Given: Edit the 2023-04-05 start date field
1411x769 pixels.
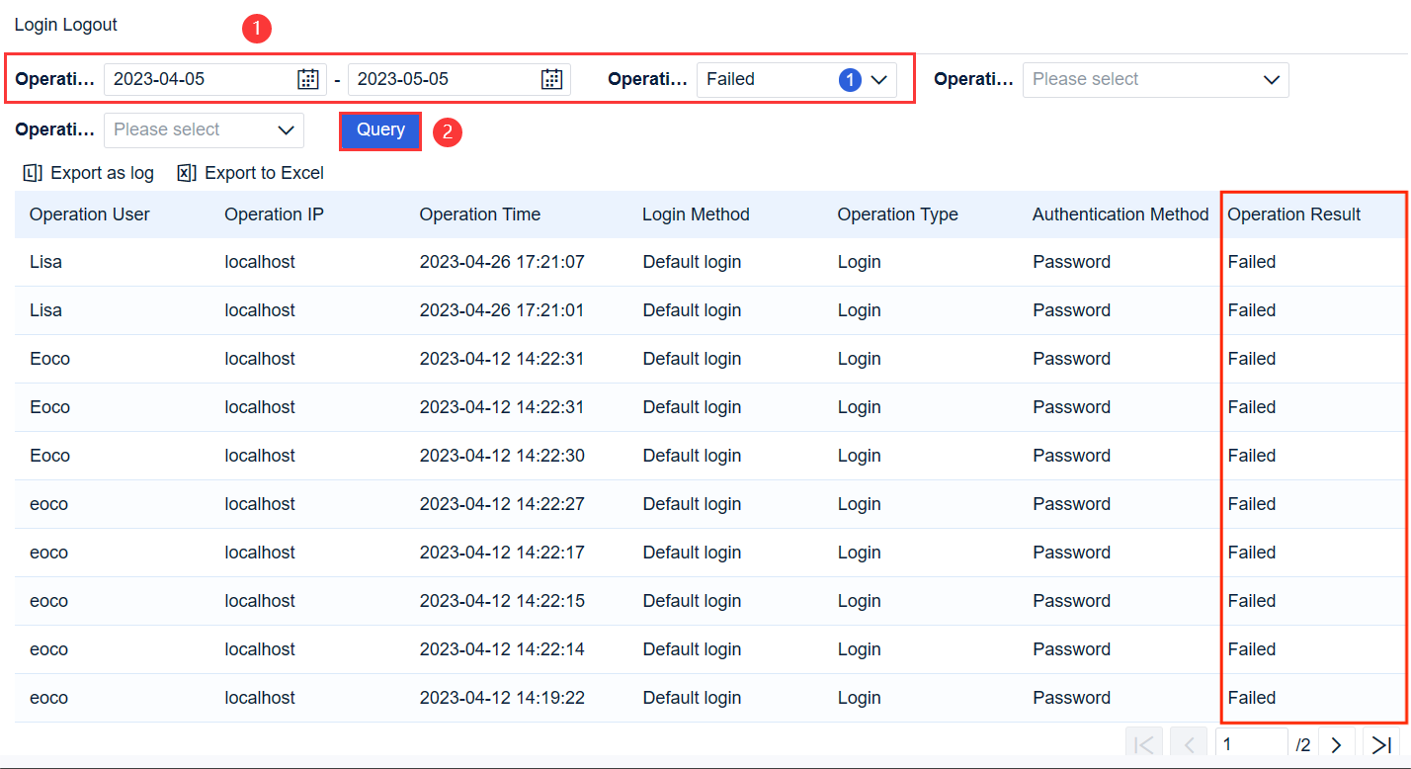Looking at the screenshot, I should pyautogui.click(x=198, y=79).
